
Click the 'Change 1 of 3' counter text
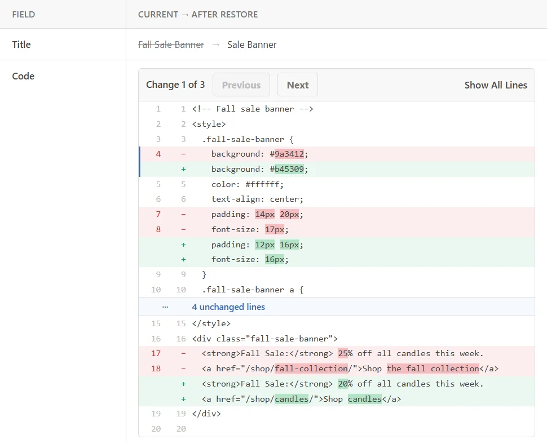point(175,85)
